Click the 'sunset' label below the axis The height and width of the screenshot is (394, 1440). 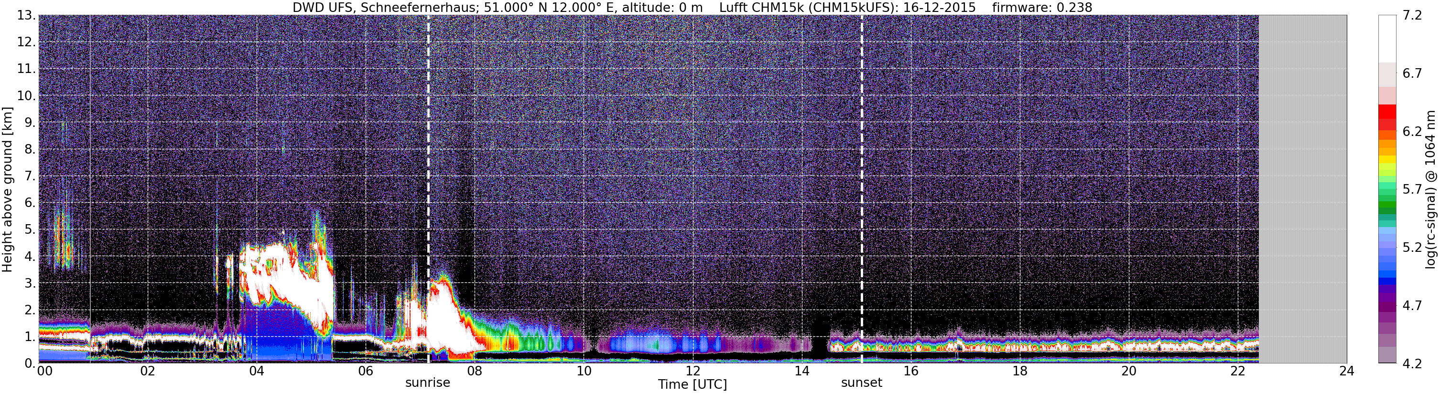click(861, 383)
